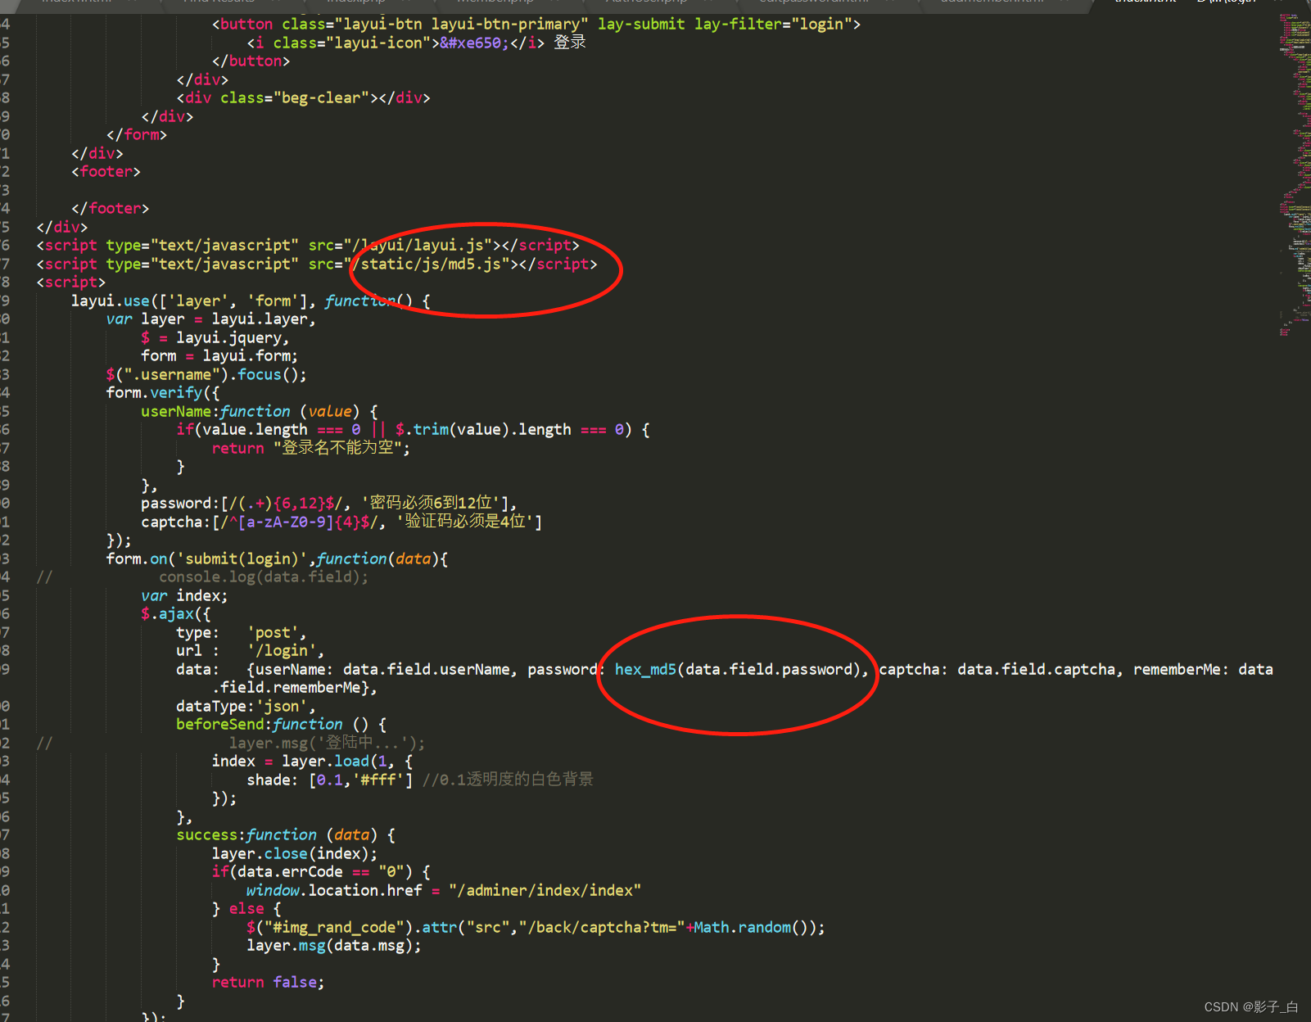Click the '/login' URL string in the ajax call
The image size is (1311, 1022).
(x=284, y=650)
